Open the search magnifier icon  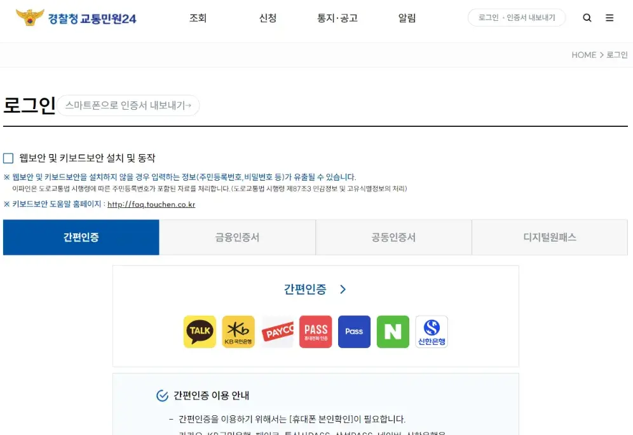click(x=587, y=18)
